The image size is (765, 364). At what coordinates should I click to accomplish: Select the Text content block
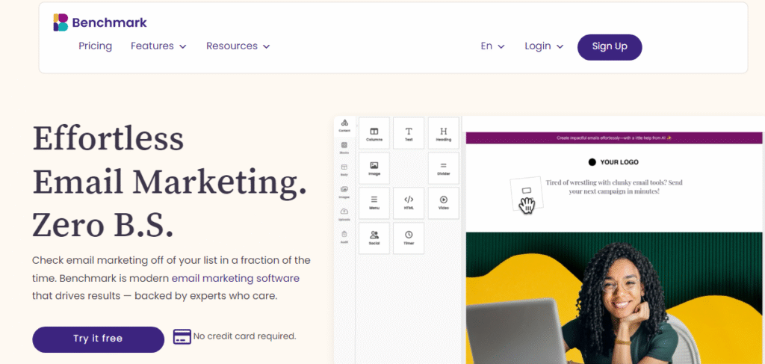coord(409,133)
